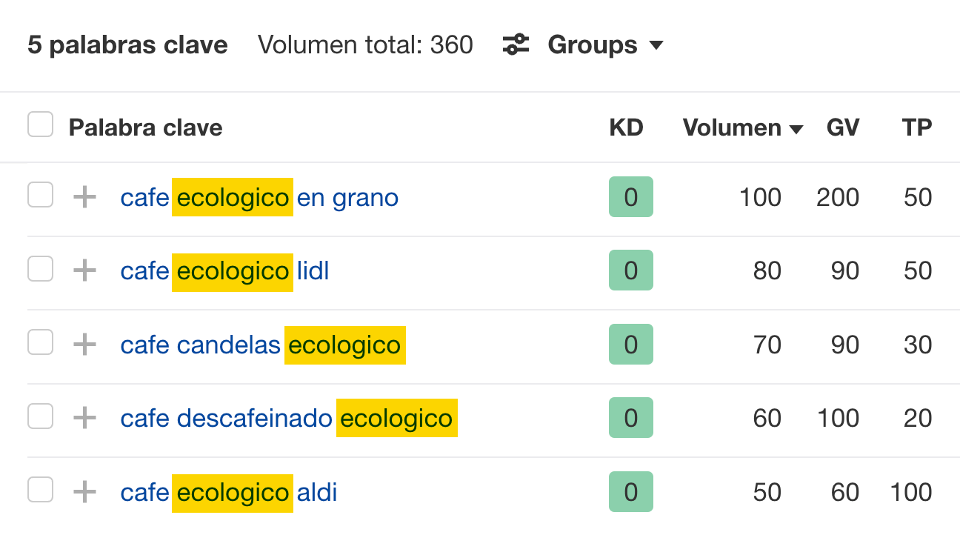Image resolution: width=960 pixels, height=535 pixels.
Task: Toggle the select-all checkbox in table header
Action: tap(40, 124)
